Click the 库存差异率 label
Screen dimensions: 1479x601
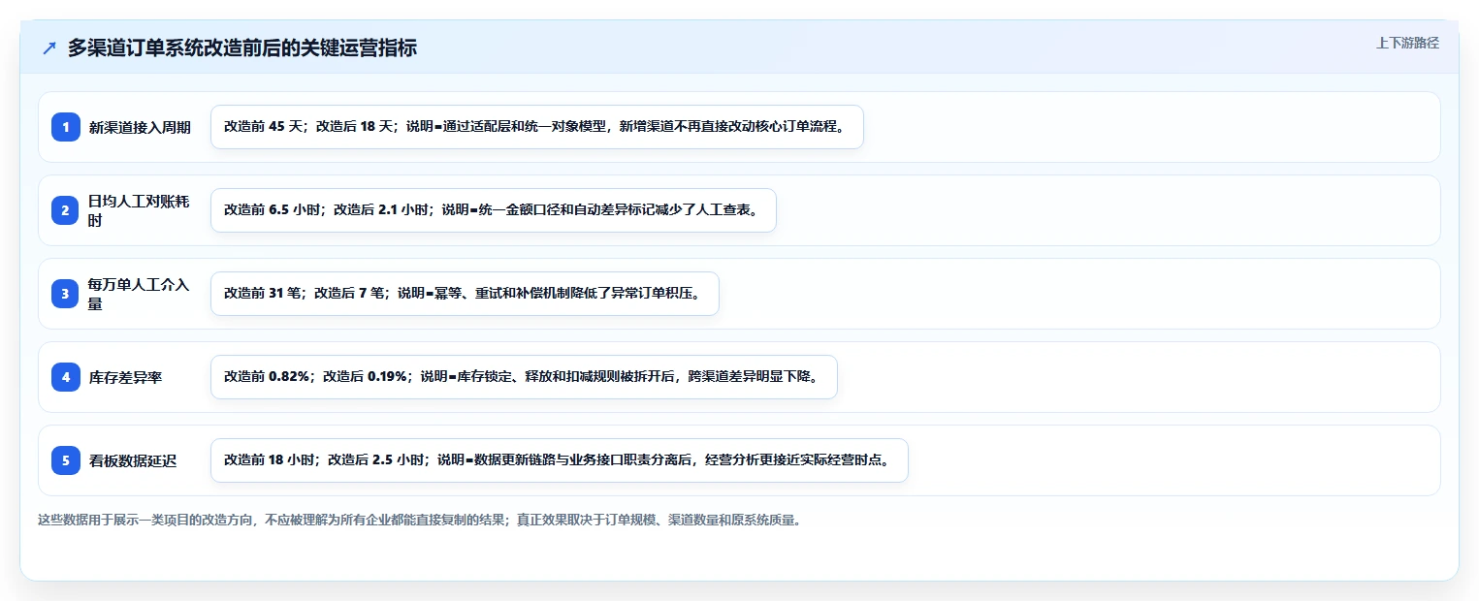(x=125, y=377)
